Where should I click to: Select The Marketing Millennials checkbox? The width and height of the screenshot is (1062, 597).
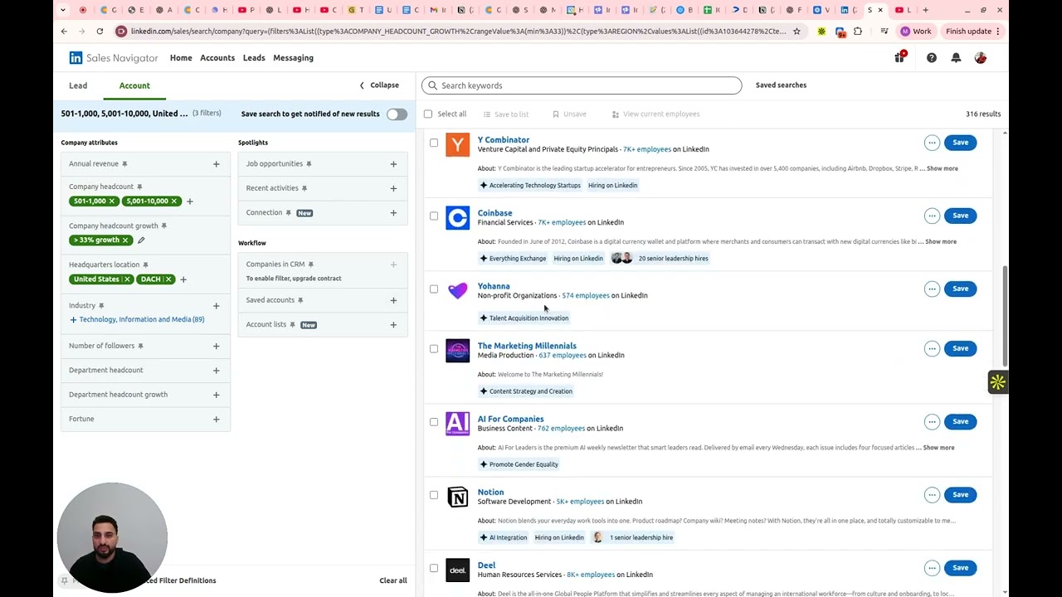coord(434,348)
